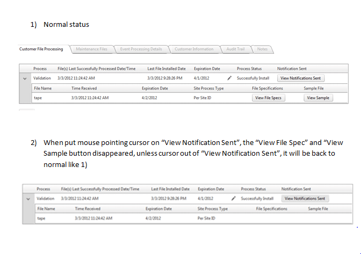Open the Event Processing Details tab

(x=141, y=49)
